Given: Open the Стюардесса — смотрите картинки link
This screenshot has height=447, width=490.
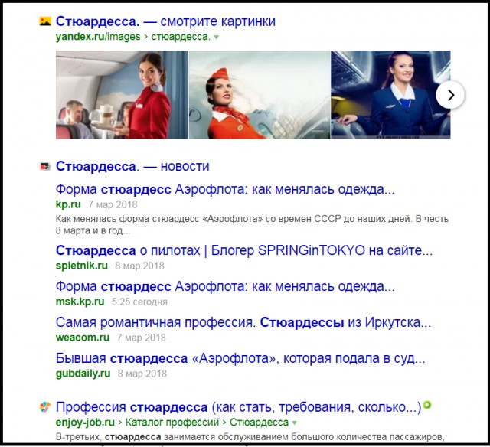Looking at the screenshot, I should point(165,21).
